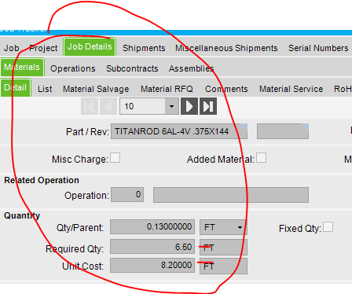Open the Material RFQ tab

[167, 89]
